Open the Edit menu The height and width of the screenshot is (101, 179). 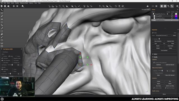coord(5,3)
